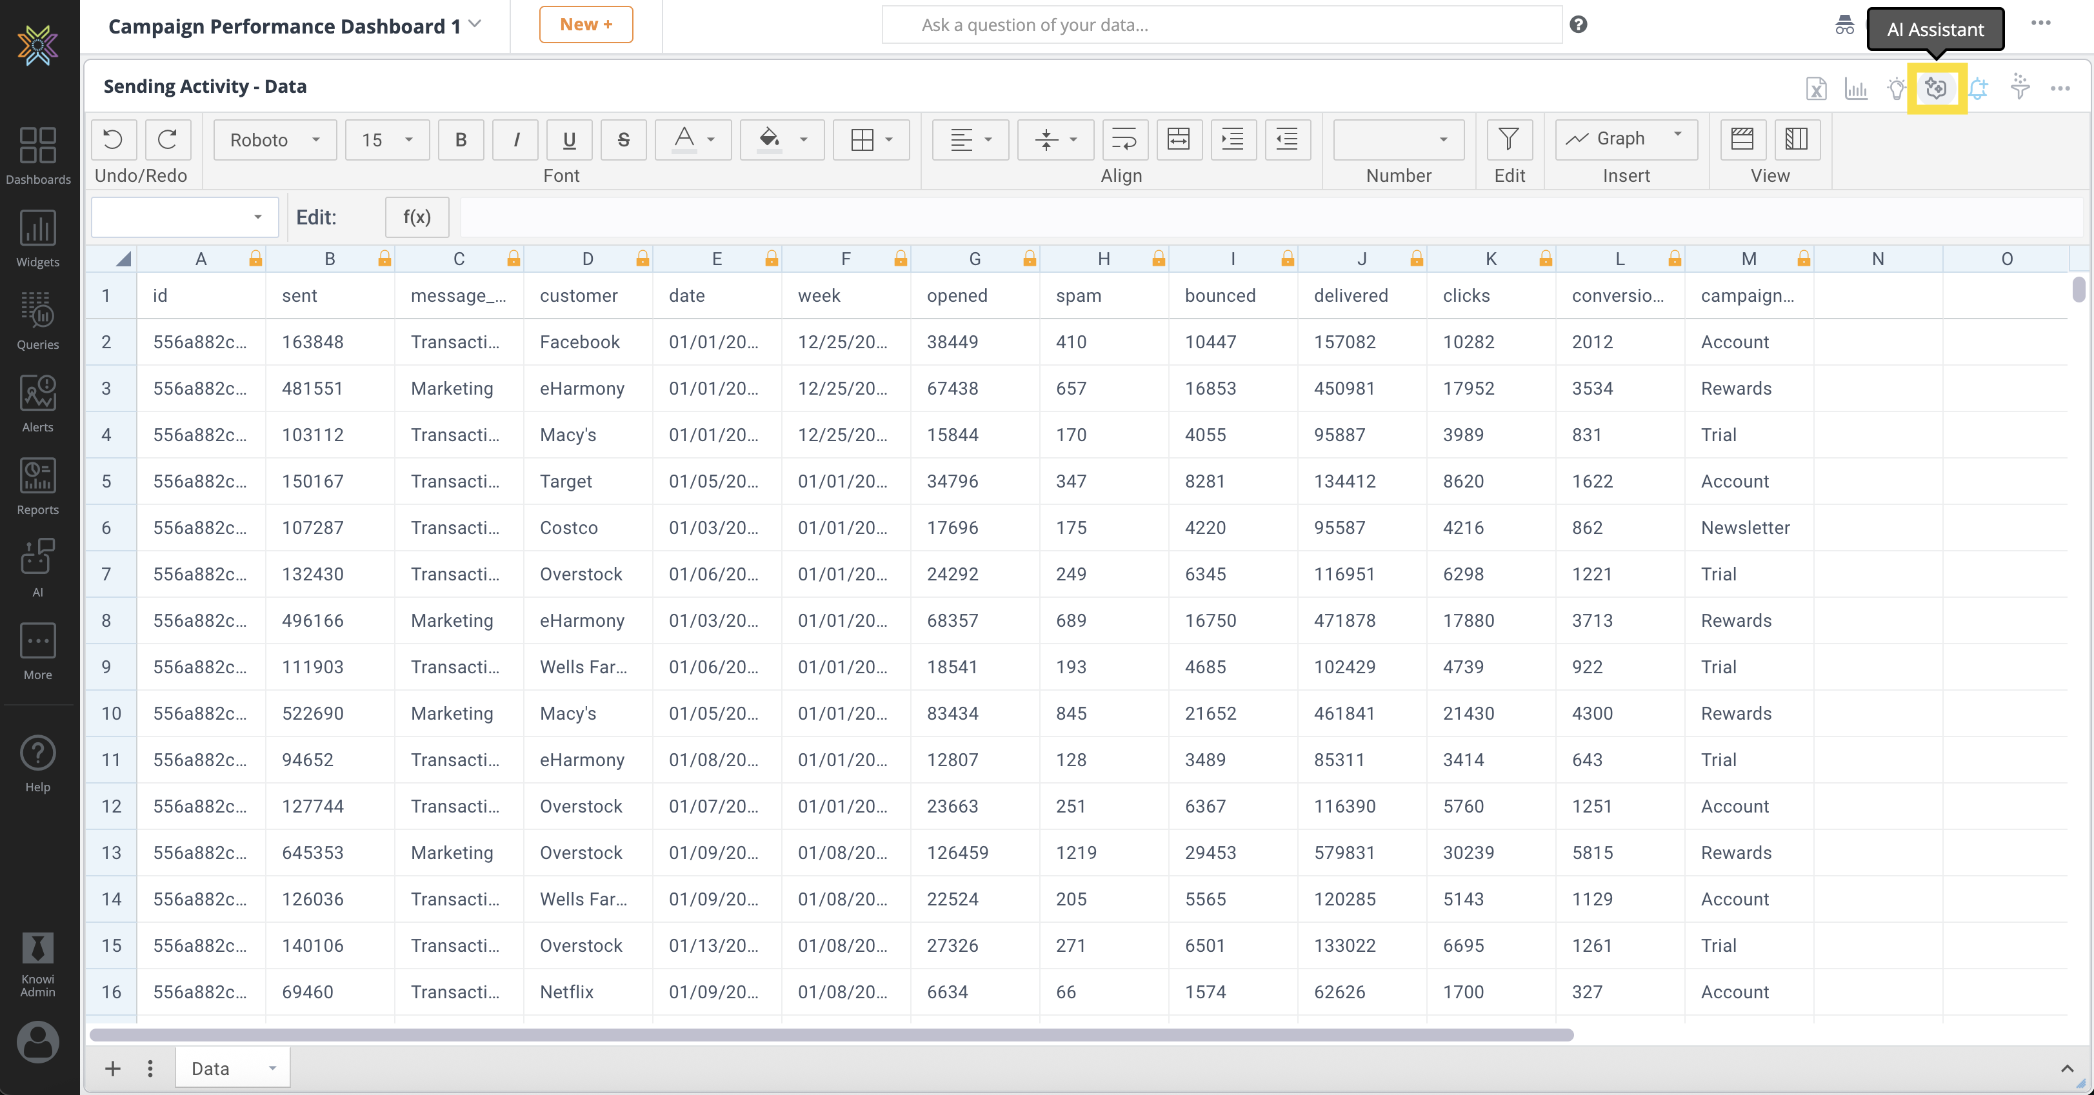Open the font family dropdown showing Roboto
This screenshot has width=2094, height=1095.
pos(274,139)
